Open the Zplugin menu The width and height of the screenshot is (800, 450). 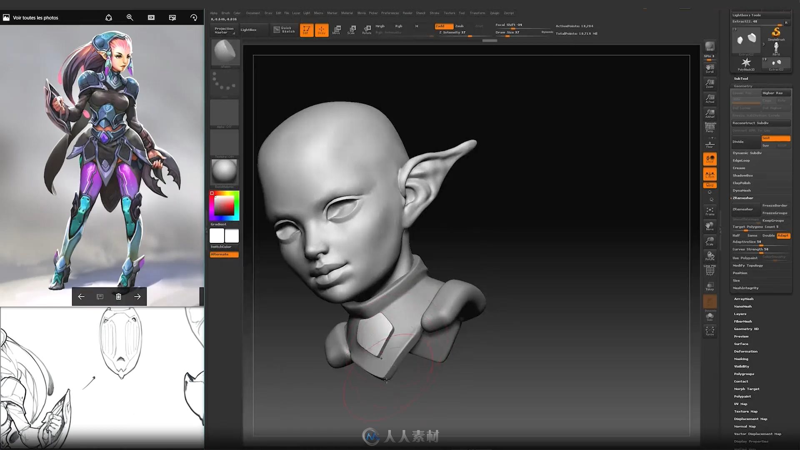coord(495,13)
